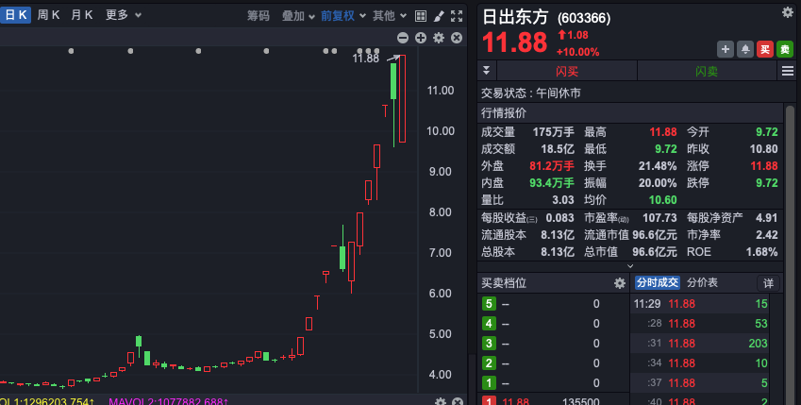Add 日出东方 to watchlist with plus button

point(726,49)
